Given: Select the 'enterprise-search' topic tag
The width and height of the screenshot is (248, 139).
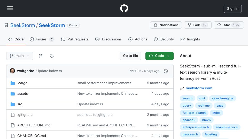Looking at the screenshot, I should [x=196, y=127].
